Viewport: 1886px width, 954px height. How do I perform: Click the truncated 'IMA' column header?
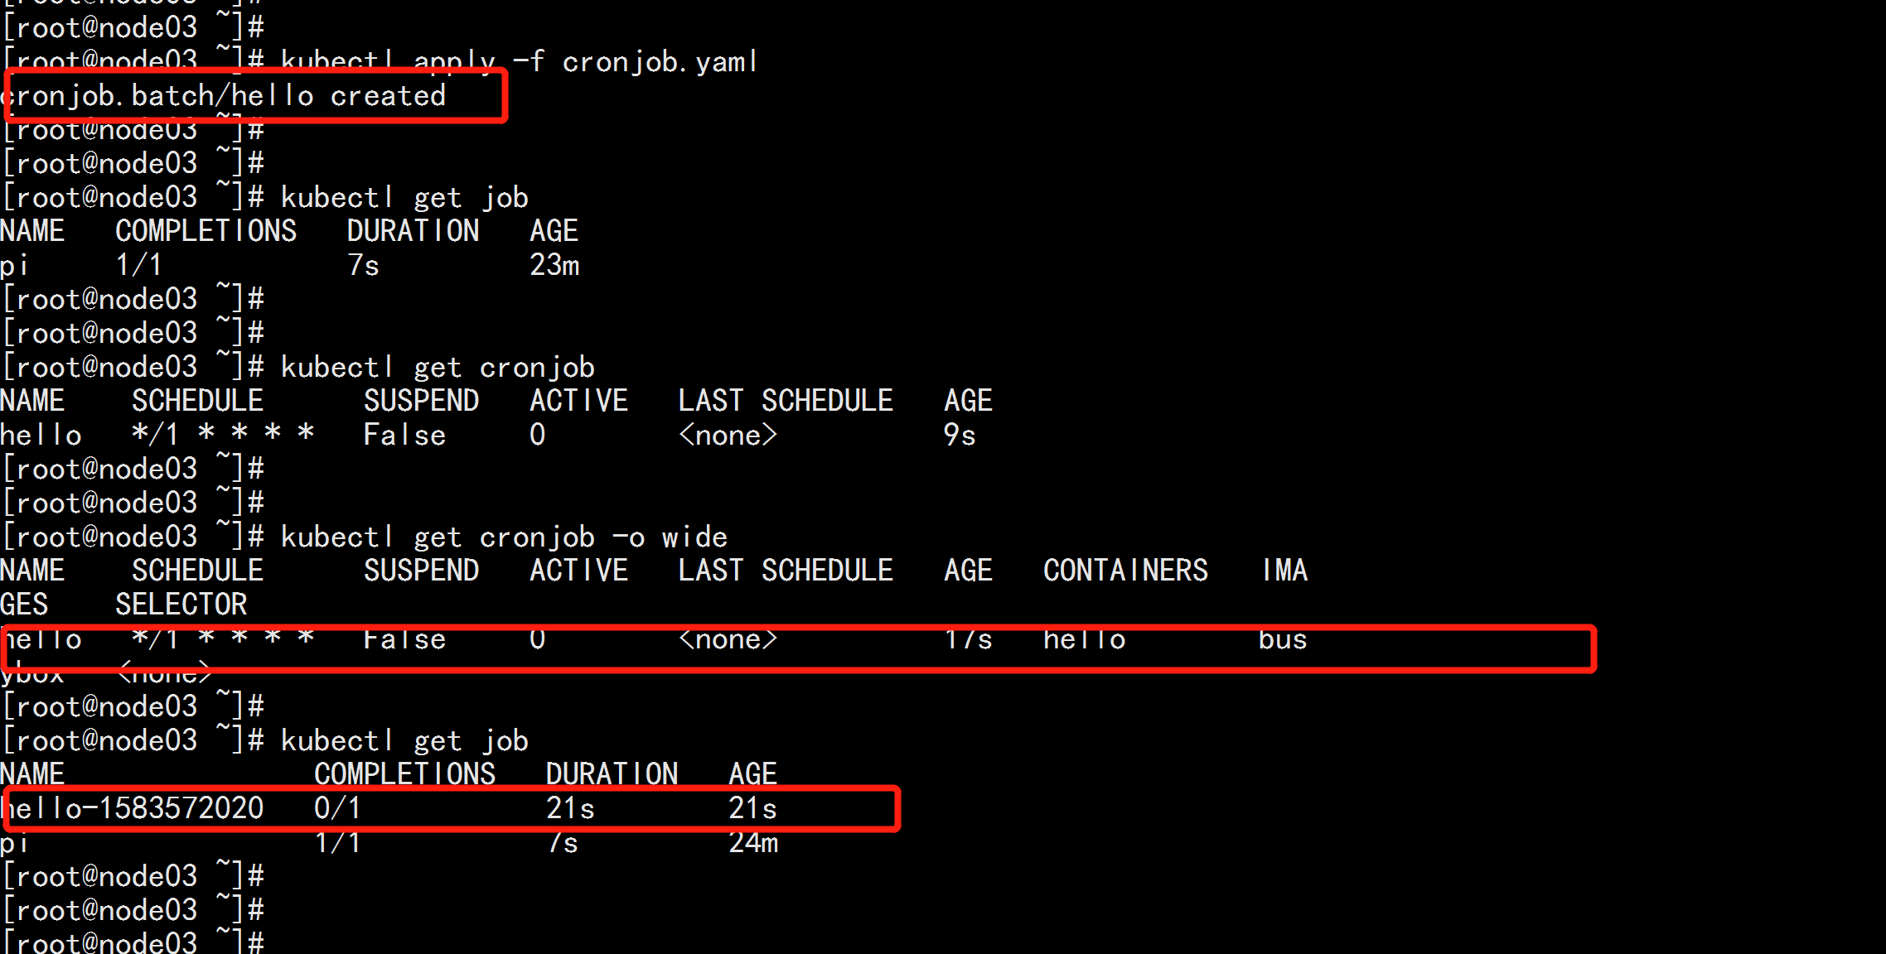tap(1284, 571)
